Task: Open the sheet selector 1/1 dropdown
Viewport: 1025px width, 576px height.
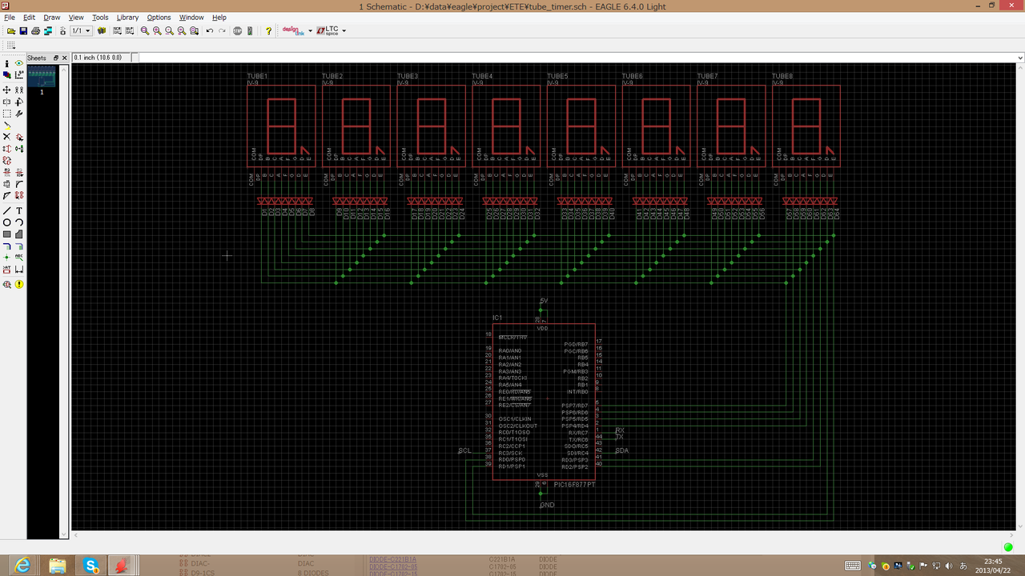Action: [x=81, y=31]
